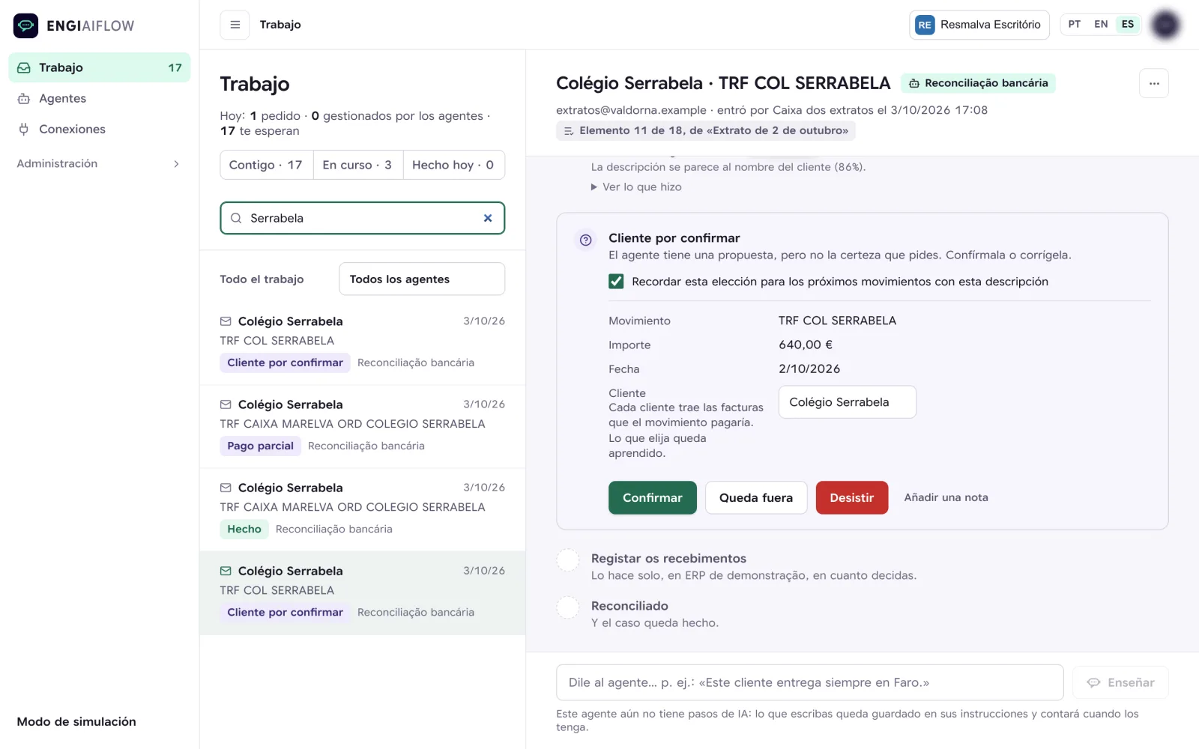Viewport: 1199px width, 749px height.
Task: Click the Pago parcial status badge
Action: 260,446
